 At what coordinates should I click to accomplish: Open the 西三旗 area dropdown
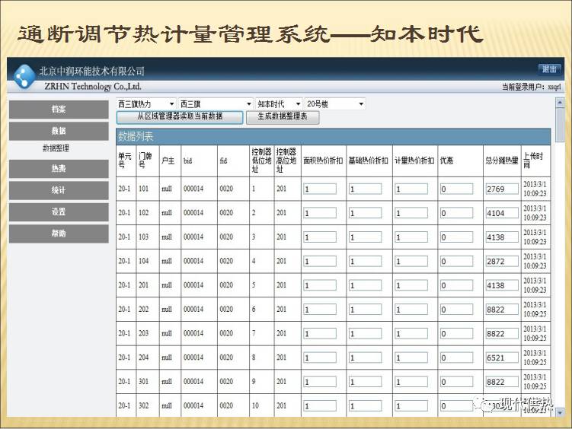pyautogui.click(x=216, y=104)
